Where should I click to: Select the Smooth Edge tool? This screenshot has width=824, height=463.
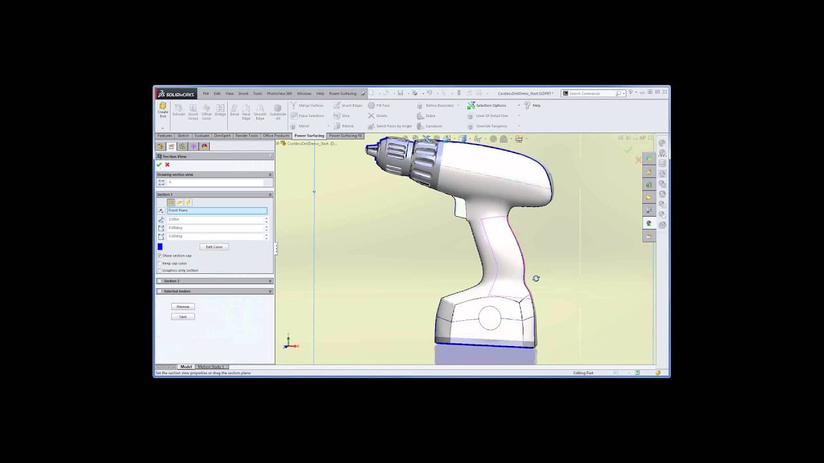[260, 112]
